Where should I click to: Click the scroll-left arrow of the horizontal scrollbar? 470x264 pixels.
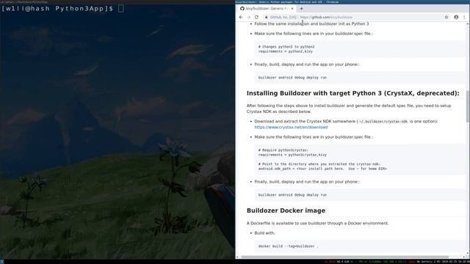(x=237, y=257)
